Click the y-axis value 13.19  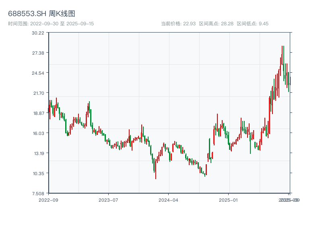39,153
